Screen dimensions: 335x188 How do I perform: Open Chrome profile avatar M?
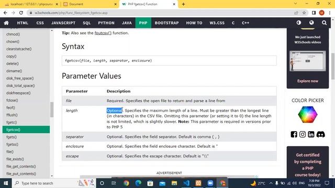click(x=322, y=13)
